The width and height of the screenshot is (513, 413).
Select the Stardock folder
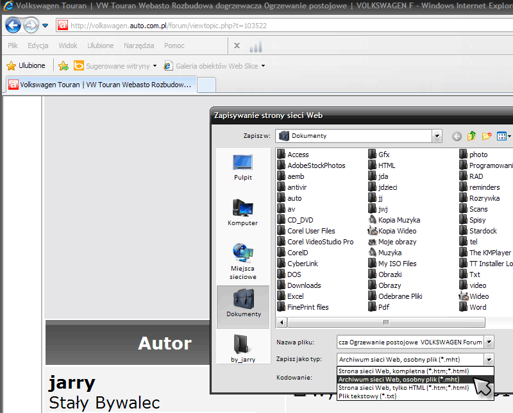478,231
